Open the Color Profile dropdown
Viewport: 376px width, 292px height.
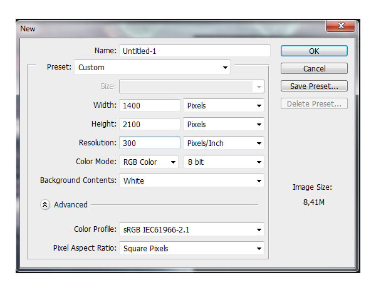[191, 230]
